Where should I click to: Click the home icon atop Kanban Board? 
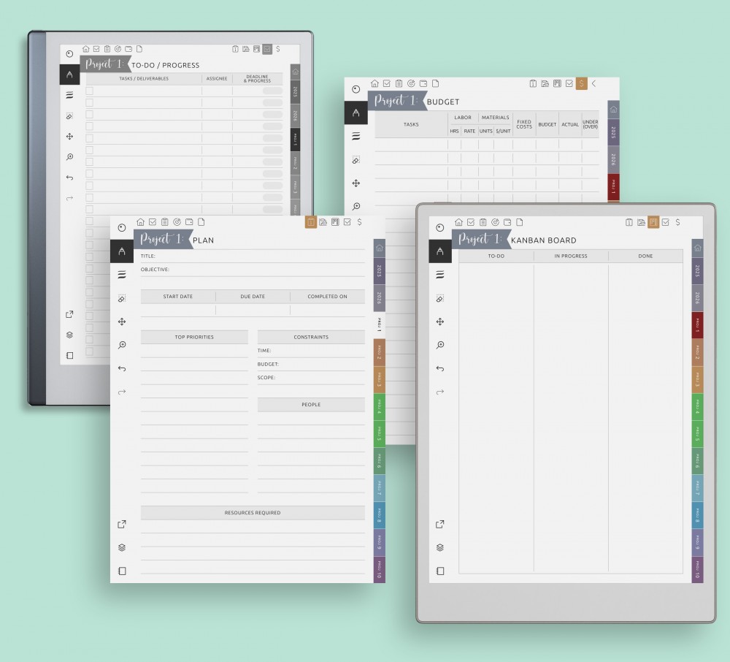tap(458, 222)
